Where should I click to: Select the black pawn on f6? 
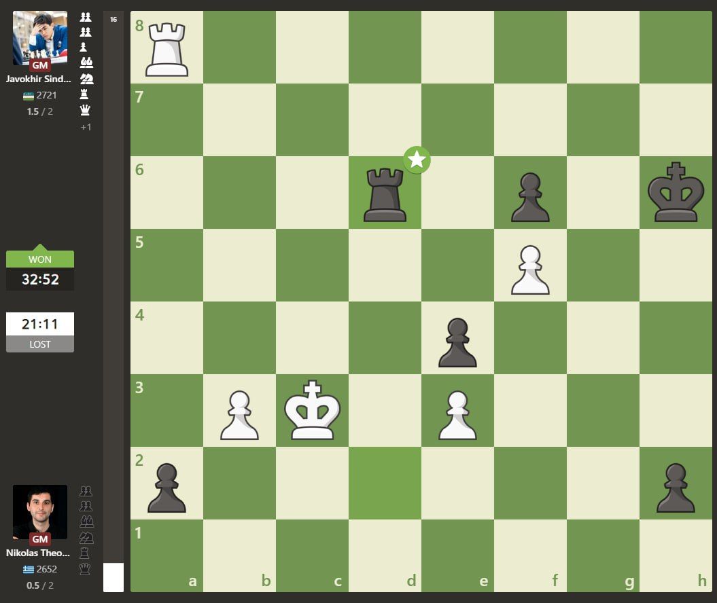[530, 198]
